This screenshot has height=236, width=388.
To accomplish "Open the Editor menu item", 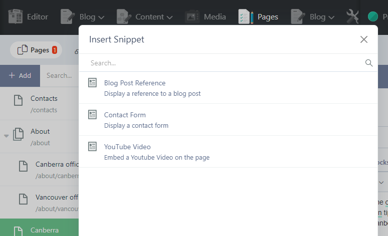I will pyautogui.click(x=28, y=16).
